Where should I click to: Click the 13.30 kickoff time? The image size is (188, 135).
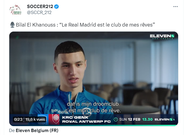(147, 120)
